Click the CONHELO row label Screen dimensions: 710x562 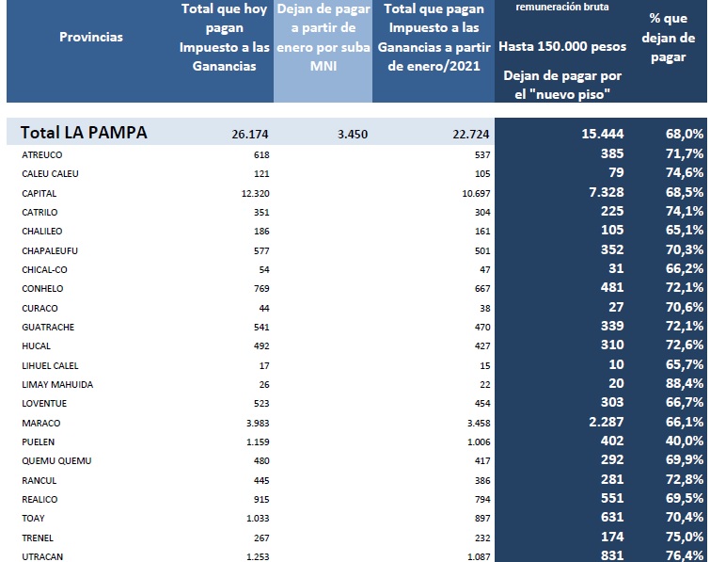point(42,289)
